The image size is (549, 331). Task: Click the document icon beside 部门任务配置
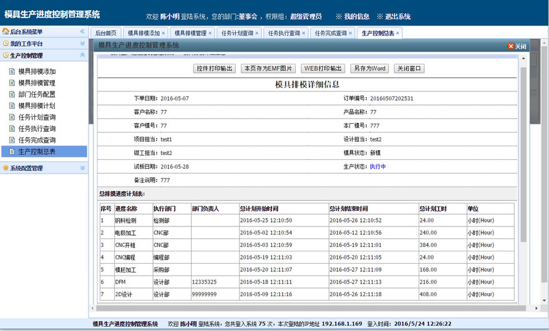(x=12, y=95)
